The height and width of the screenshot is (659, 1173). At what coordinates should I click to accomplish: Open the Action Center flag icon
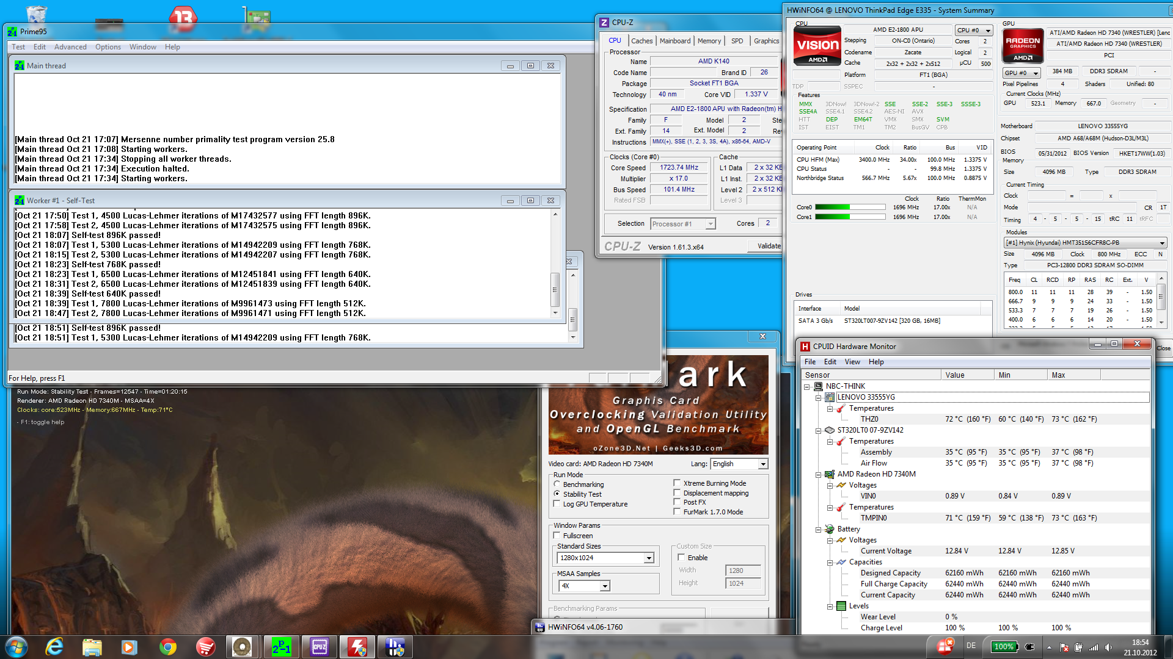pyautogui.click(x=1064, y=647)
